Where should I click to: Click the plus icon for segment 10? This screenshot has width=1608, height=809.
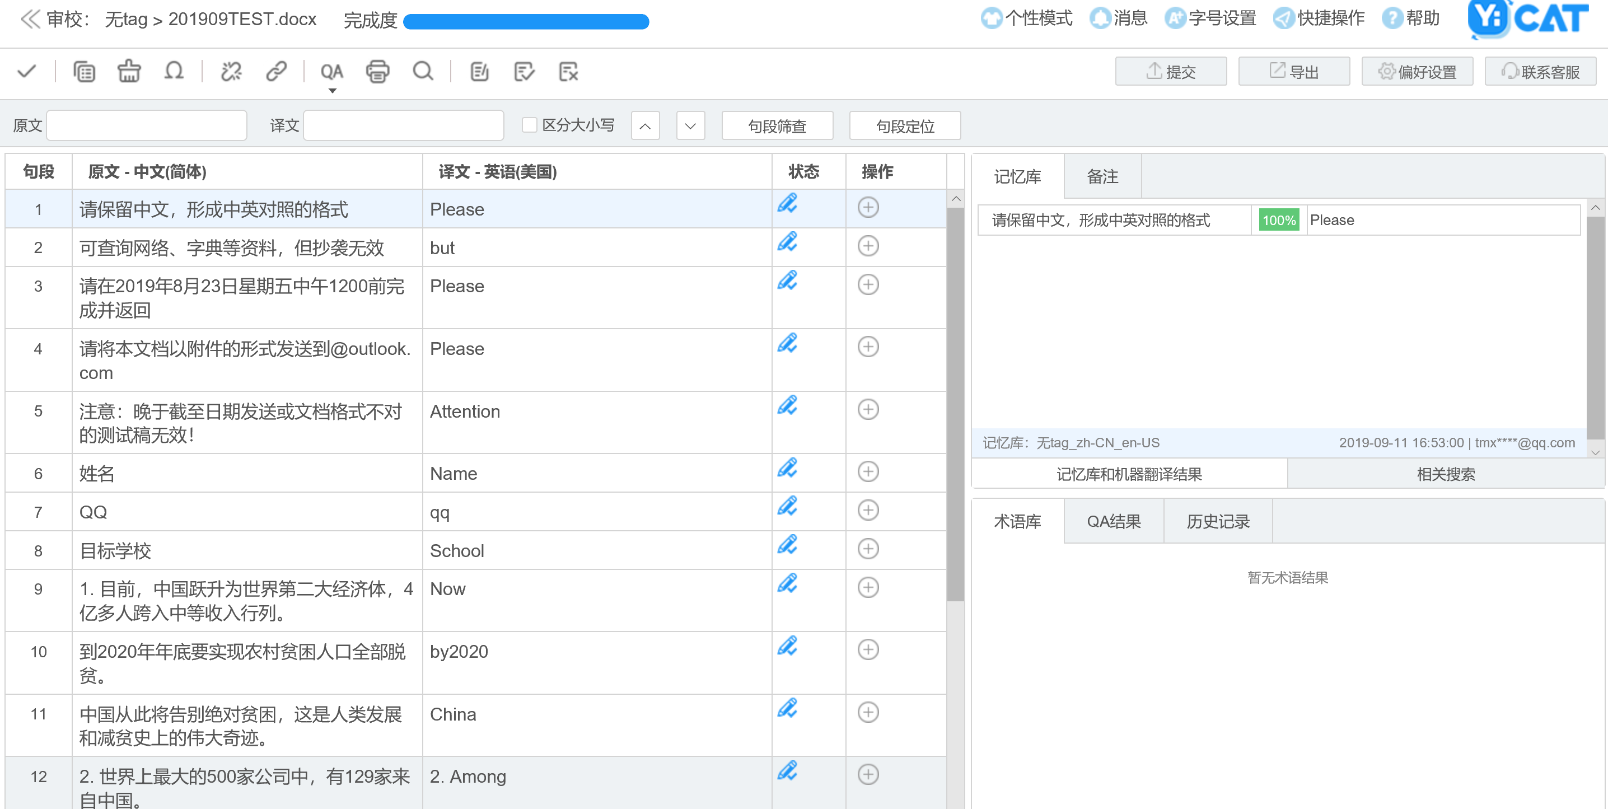tap(868, 649)
